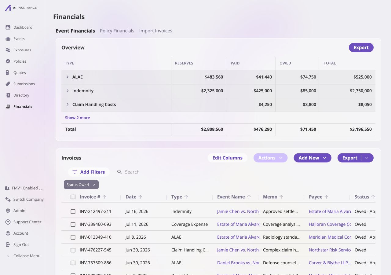Open the invoices Export dropdown arrow
The height and width of the screenshot is (275, 391).
pyautogui.click(x=367, y=158)
